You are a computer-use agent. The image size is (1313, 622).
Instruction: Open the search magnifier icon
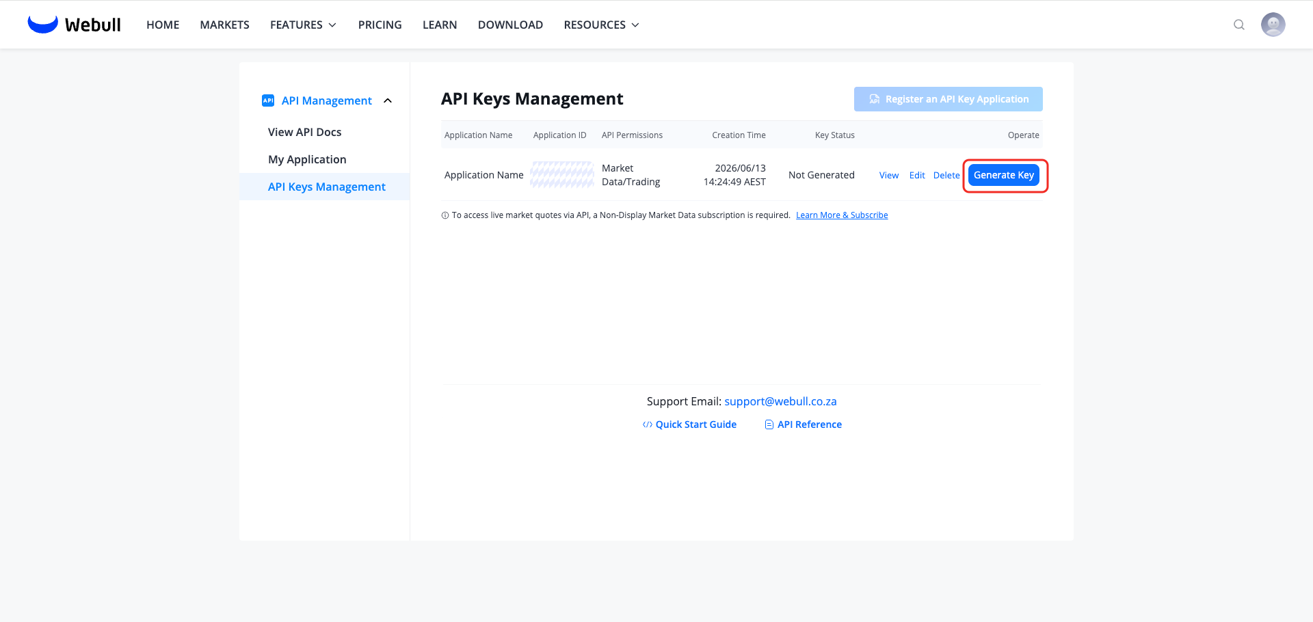(1238, 25)
